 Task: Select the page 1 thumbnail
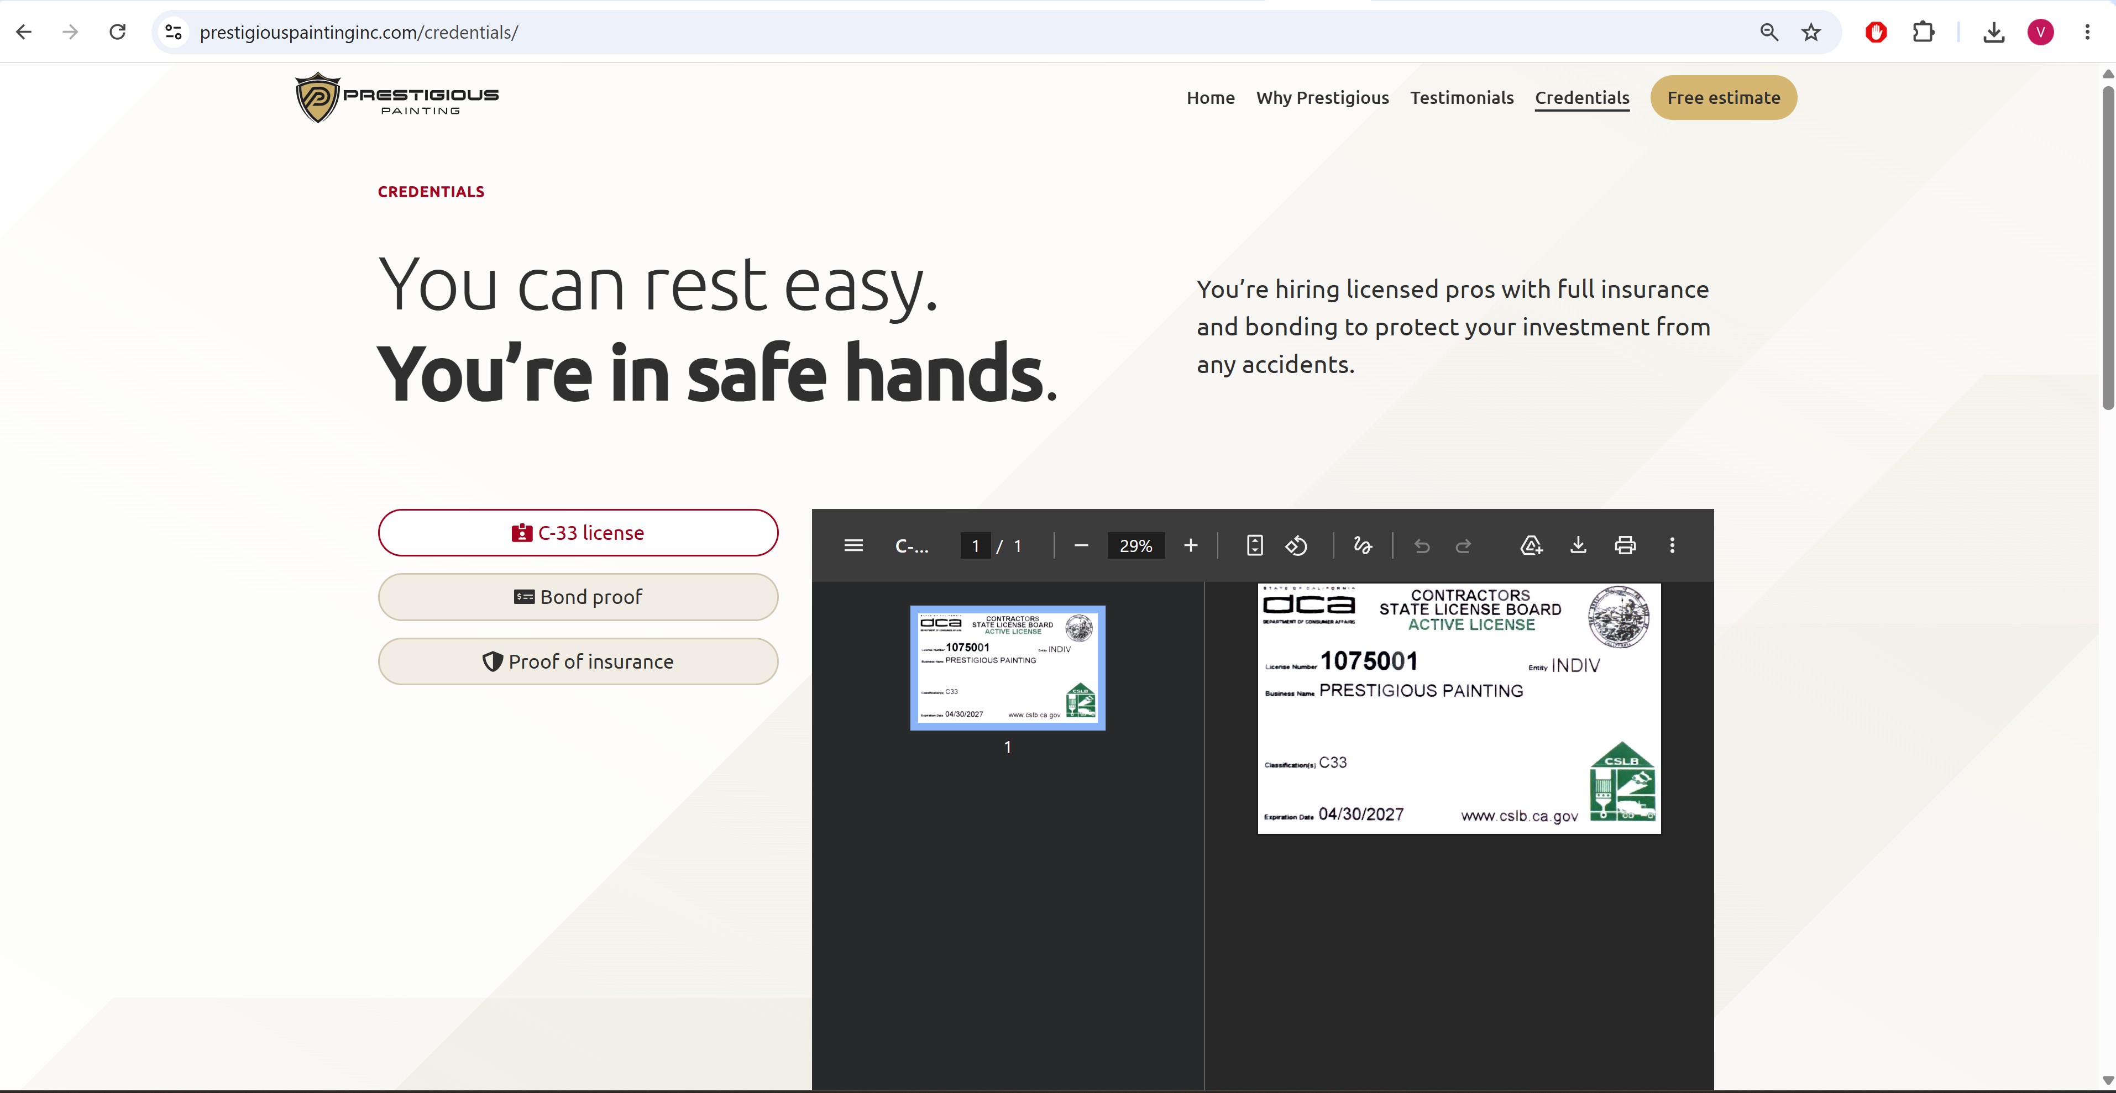tap(1007, 668)
